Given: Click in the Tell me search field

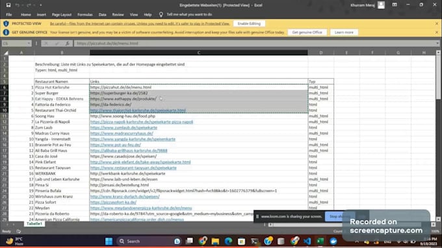Looking at the screenshot, I should point(189,14).
